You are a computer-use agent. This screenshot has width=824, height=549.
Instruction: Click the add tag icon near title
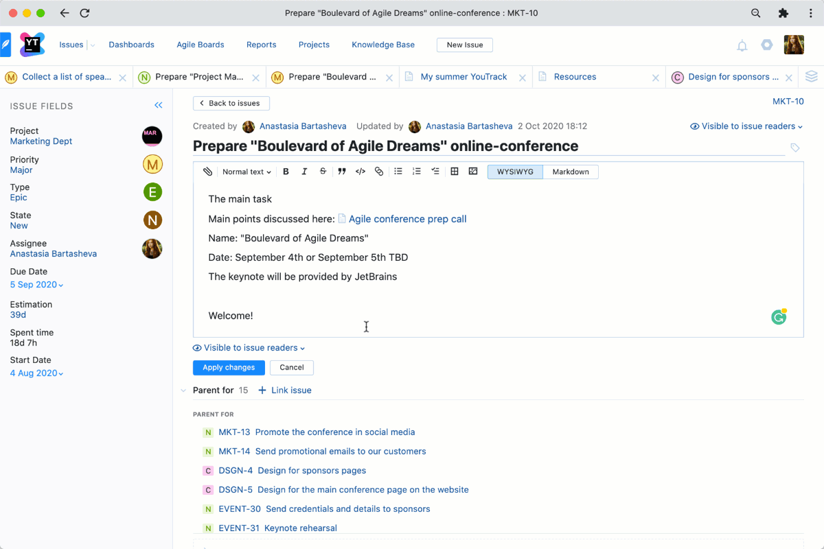pyautogui.click(x=795, y=148)
